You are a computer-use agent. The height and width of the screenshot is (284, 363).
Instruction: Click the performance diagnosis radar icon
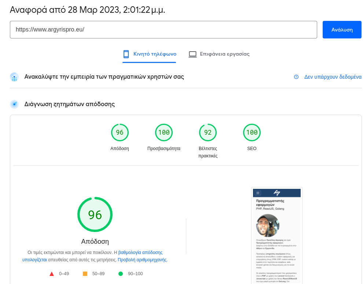tap(14, 104)
